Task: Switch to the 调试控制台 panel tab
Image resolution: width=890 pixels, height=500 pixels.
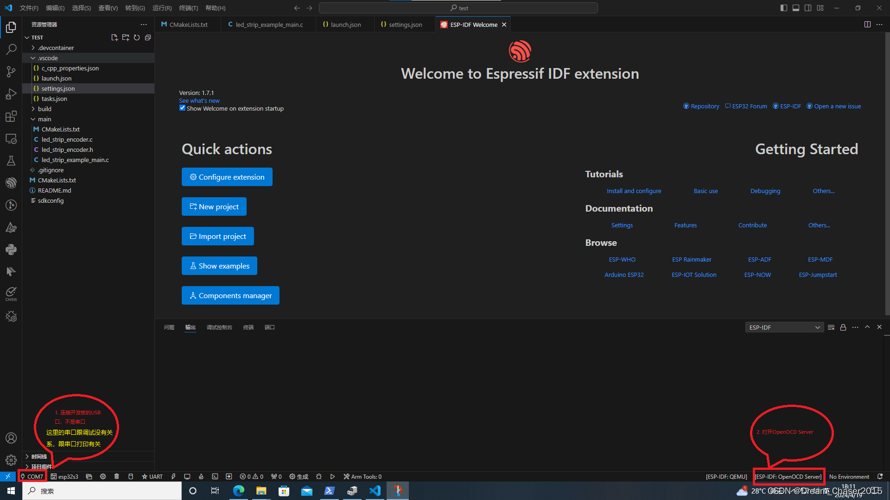Action: 219,327
